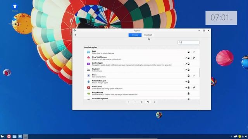The width and height of the screenshot is (248, 139).
Task: Click the Icing Task Manager icon
Action: pos(89,58)
